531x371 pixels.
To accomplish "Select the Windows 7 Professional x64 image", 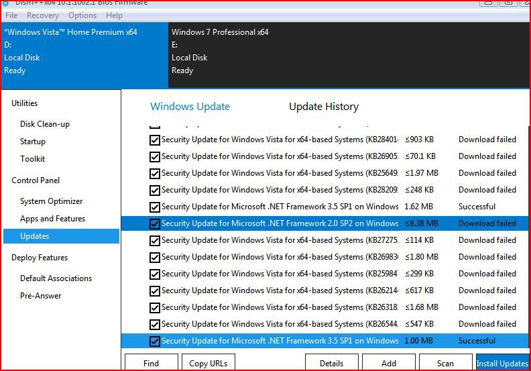I will point(349,55).
